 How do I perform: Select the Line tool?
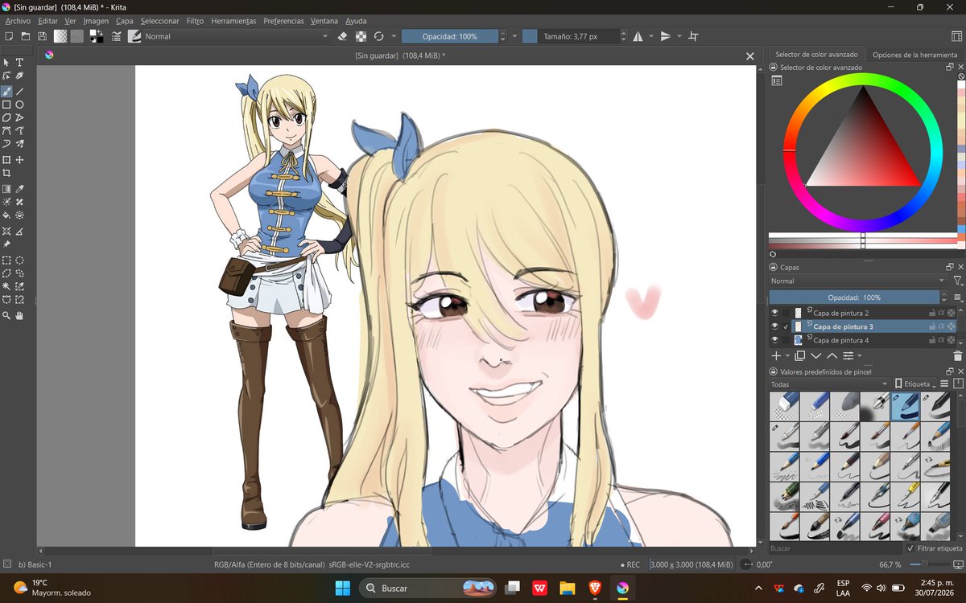click(x=19, y=91)
